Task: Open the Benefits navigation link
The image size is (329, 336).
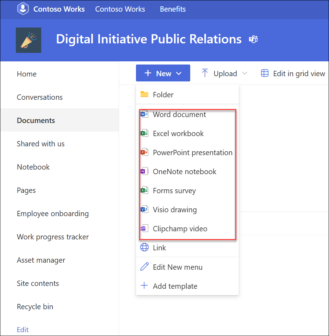Action: [x=173, y=9]
